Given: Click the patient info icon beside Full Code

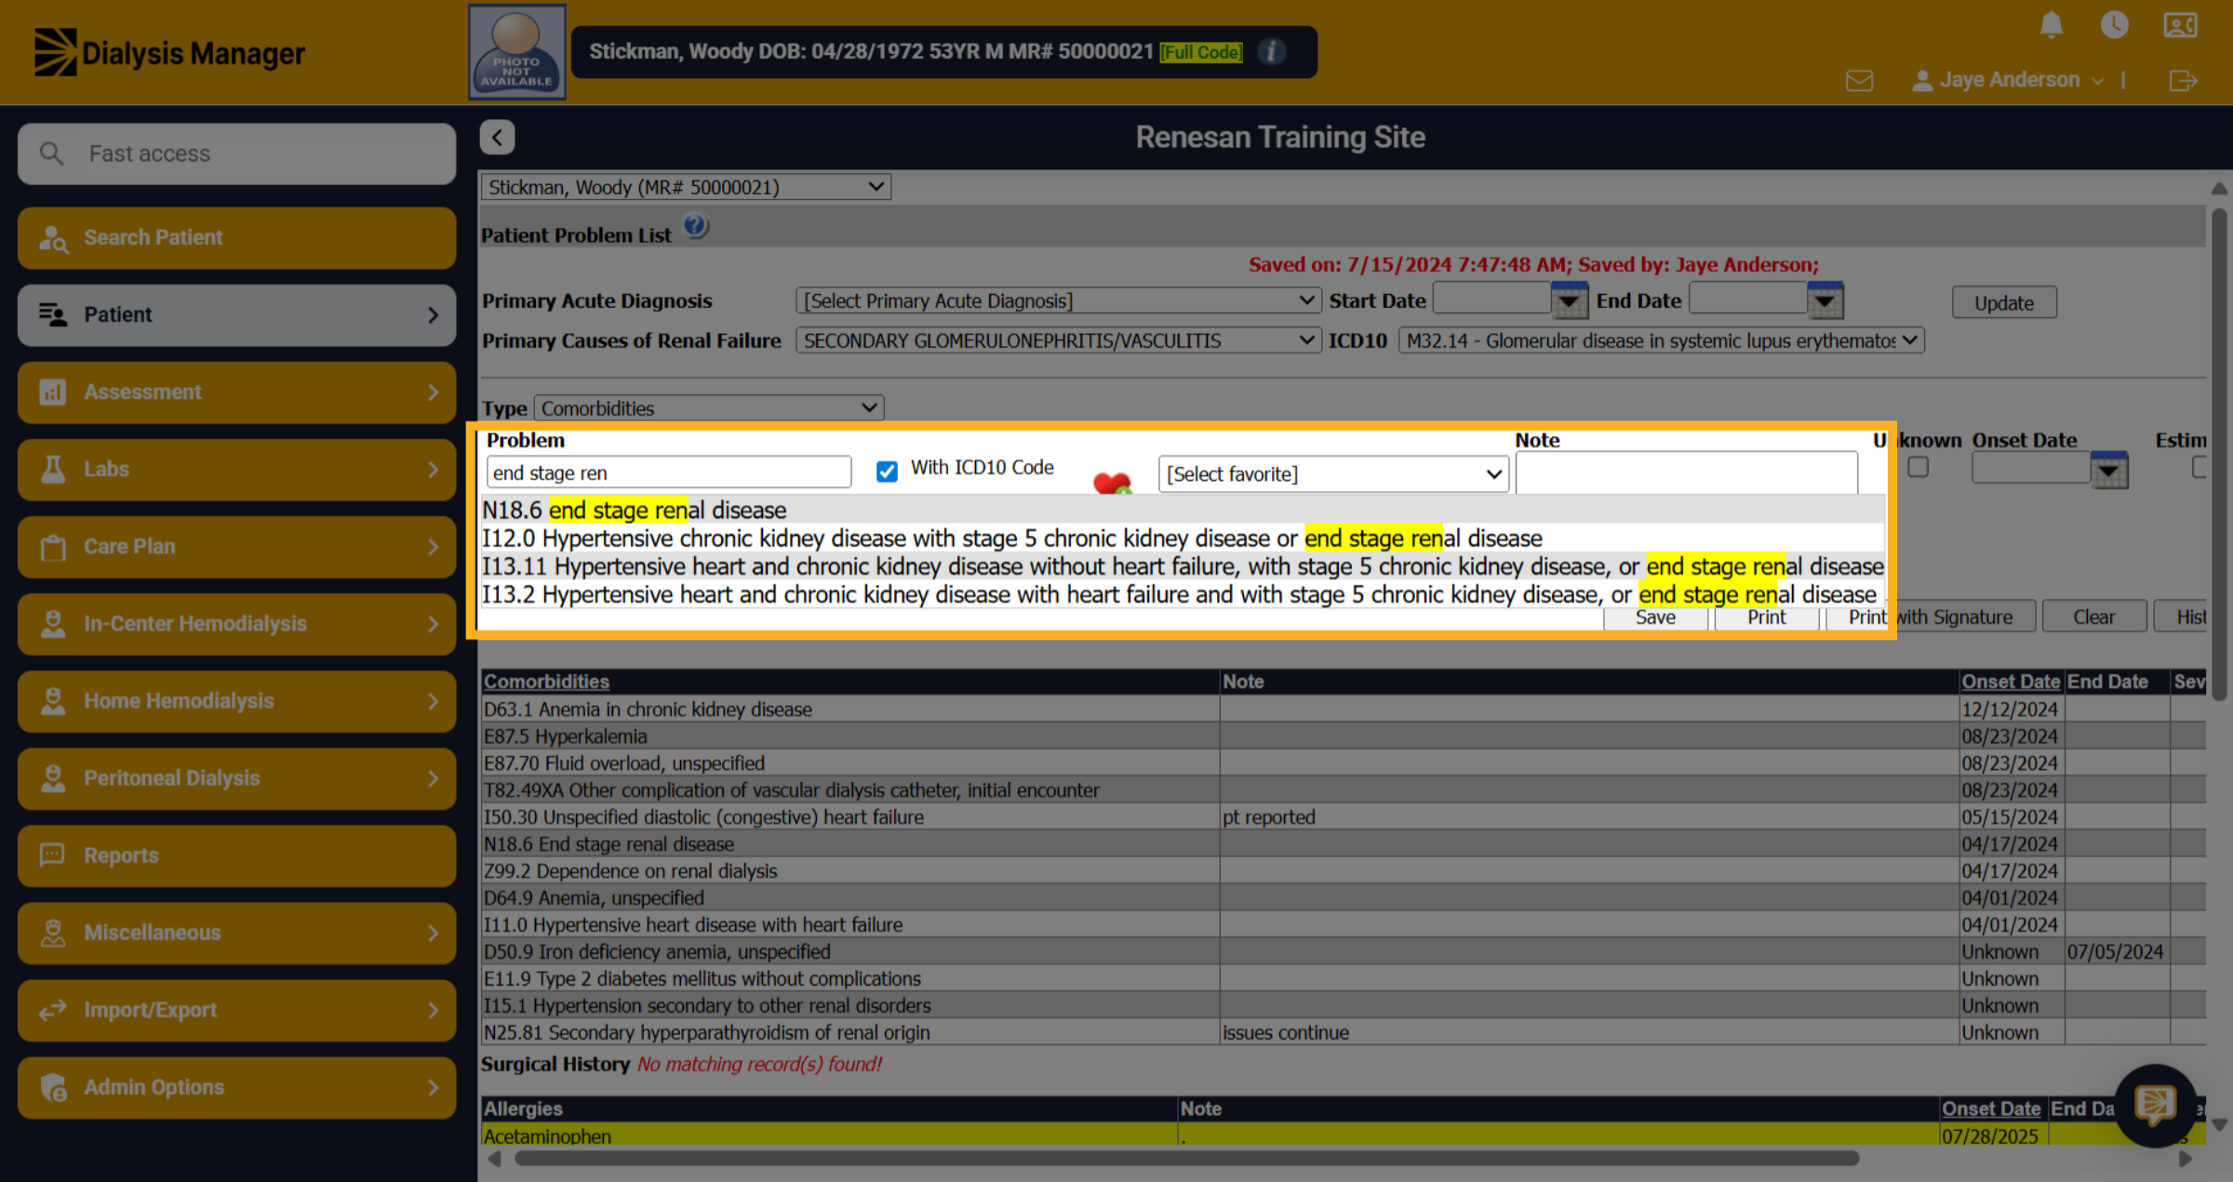Looking at the screenshot, I should pyautogui.click(x=1271, y=51).
